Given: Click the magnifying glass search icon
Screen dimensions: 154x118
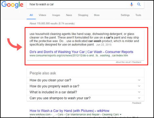Looking at the screenshot, I should tap(139, 4).
